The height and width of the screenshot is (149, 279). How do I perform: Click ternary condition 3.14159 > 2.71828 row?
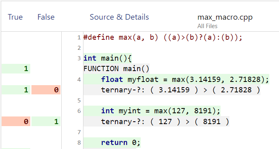coord(172,90)
